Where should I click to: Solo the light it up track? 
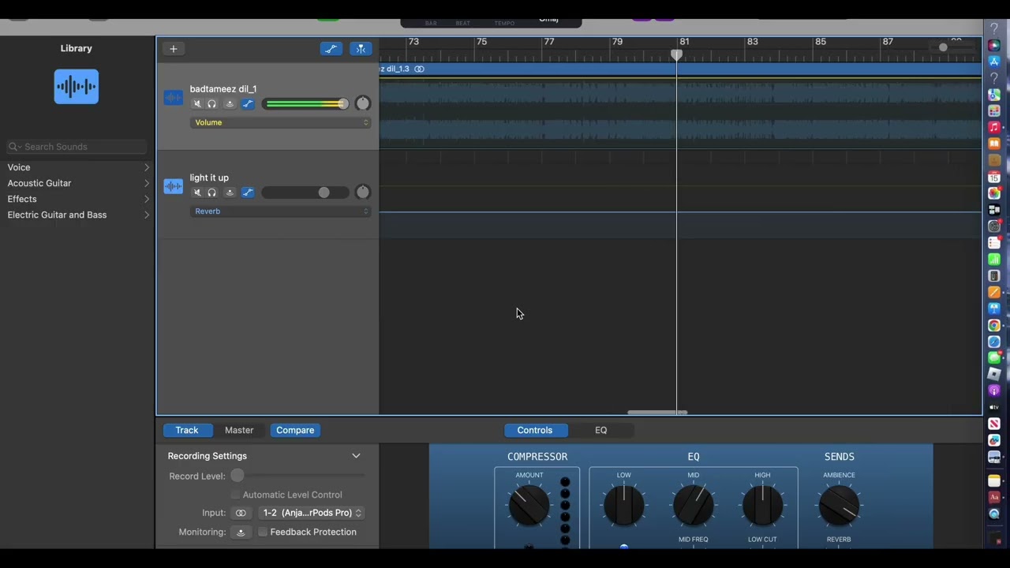pos(211,192)
